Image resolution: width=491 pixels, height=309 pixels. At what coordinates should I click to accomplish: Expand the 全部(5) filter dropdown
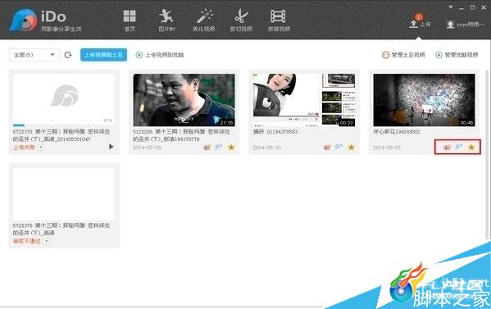[34, 55]
